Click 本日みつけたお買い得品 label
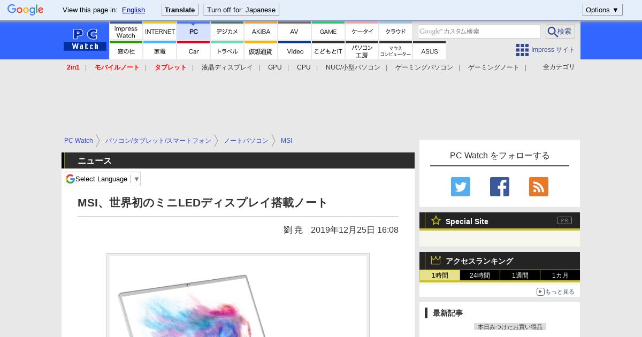This screenshot has height=337, width=642. coord(510,326)
